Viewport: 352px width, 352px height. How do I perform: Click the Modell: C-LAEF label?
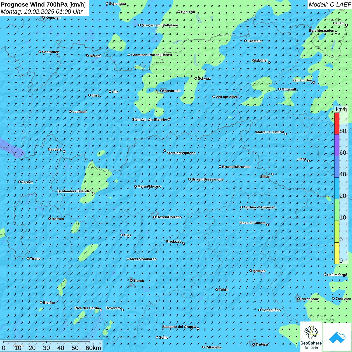[x=330, y=5]
